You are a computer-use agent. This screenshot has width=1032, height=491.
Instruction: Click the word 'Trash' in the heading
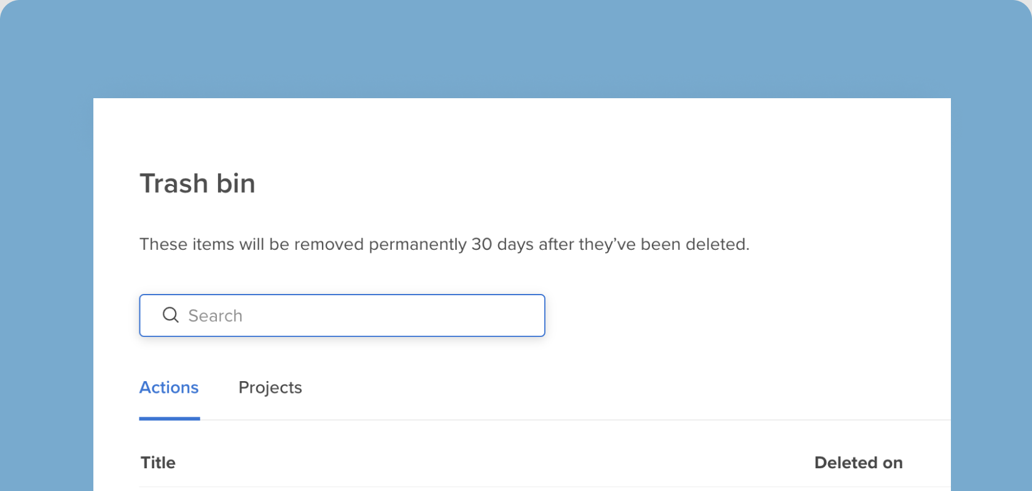pos(174,184)
